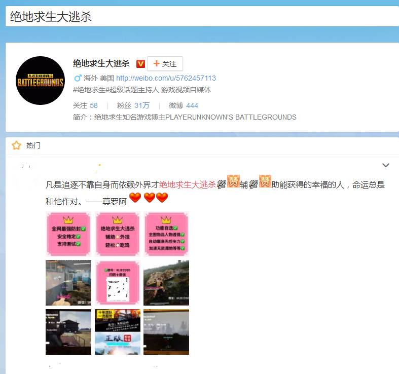
Task: Click the location text 海外 美国
Action: click(x=99, y=78)
